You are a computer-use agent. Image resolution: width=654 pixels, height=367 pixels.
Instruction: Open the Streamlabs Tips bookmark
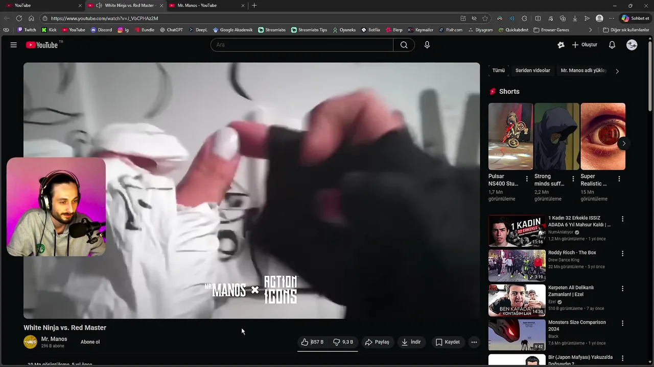pos(309,30)
